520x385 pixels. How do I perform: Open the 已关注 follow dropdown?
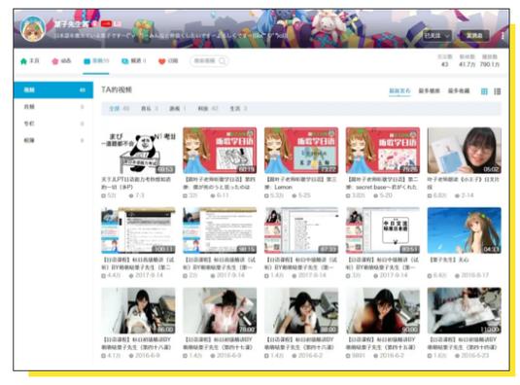437,35
